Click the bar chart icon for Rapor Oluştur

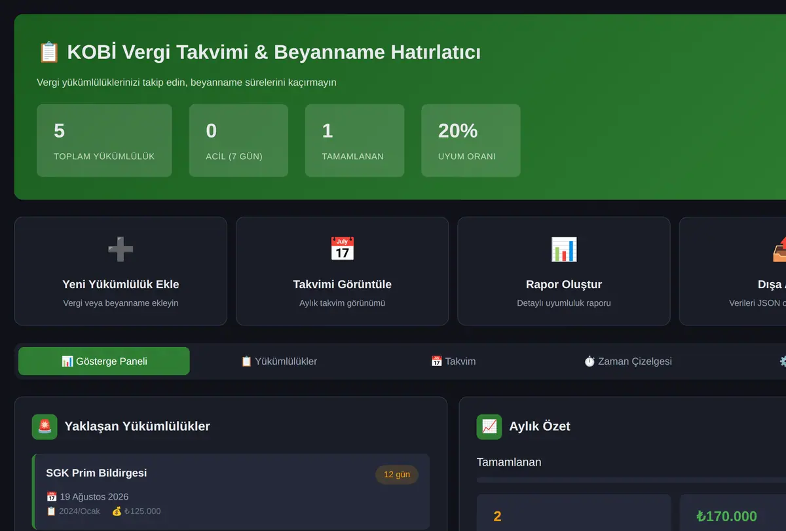click(x=564, y=249)
